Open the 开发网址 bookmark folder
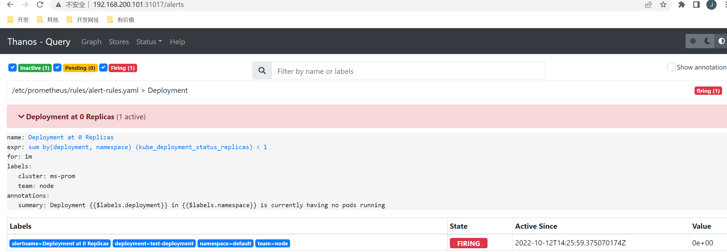Image resolution: width=727 pixels, height=252 pixels. tap(83, 20)
